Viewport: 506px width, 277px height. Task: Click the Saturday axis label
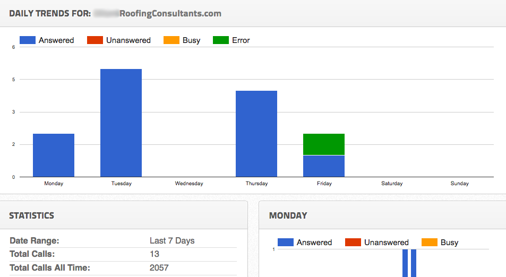pos(392,184)
